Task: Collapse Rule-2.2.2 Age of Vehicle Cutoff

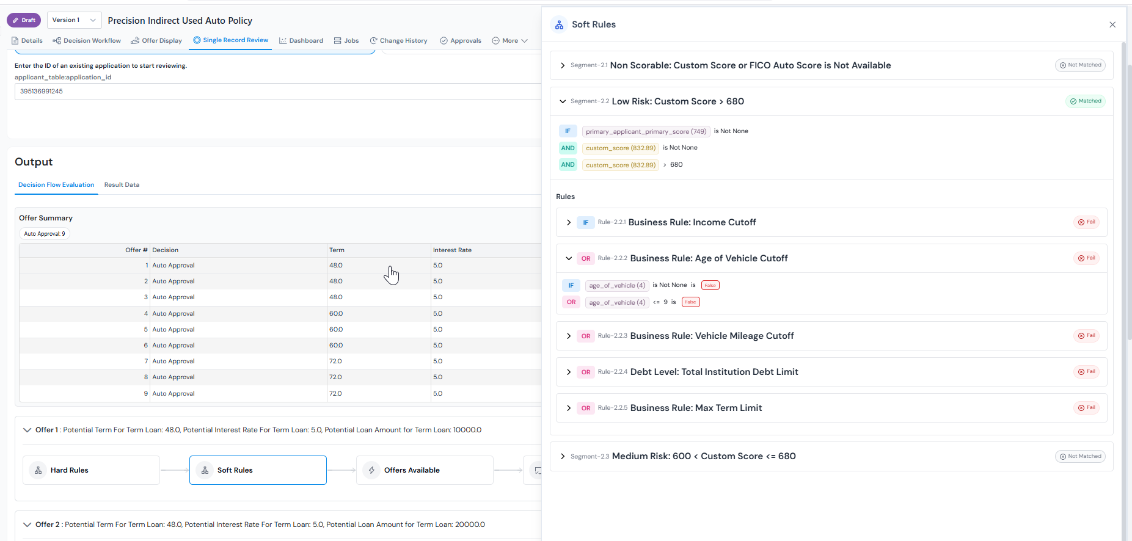Action: coord(569,258)
